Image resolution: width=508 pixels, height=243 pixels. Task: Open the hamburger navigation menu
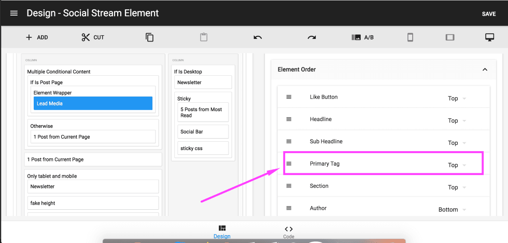click(x=14, y=14)
